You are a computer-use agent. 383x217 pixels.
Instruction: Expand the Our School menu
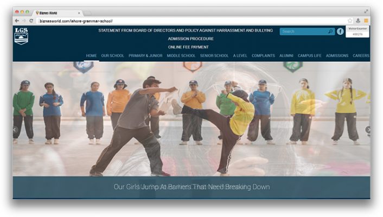pyautogui.click(x=112, y=56)
